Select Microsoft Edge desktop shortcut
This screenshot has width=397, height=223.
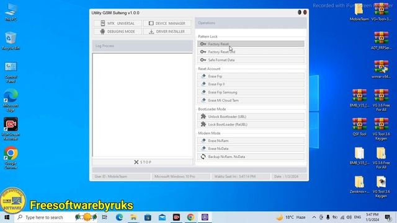coord(11,100)
